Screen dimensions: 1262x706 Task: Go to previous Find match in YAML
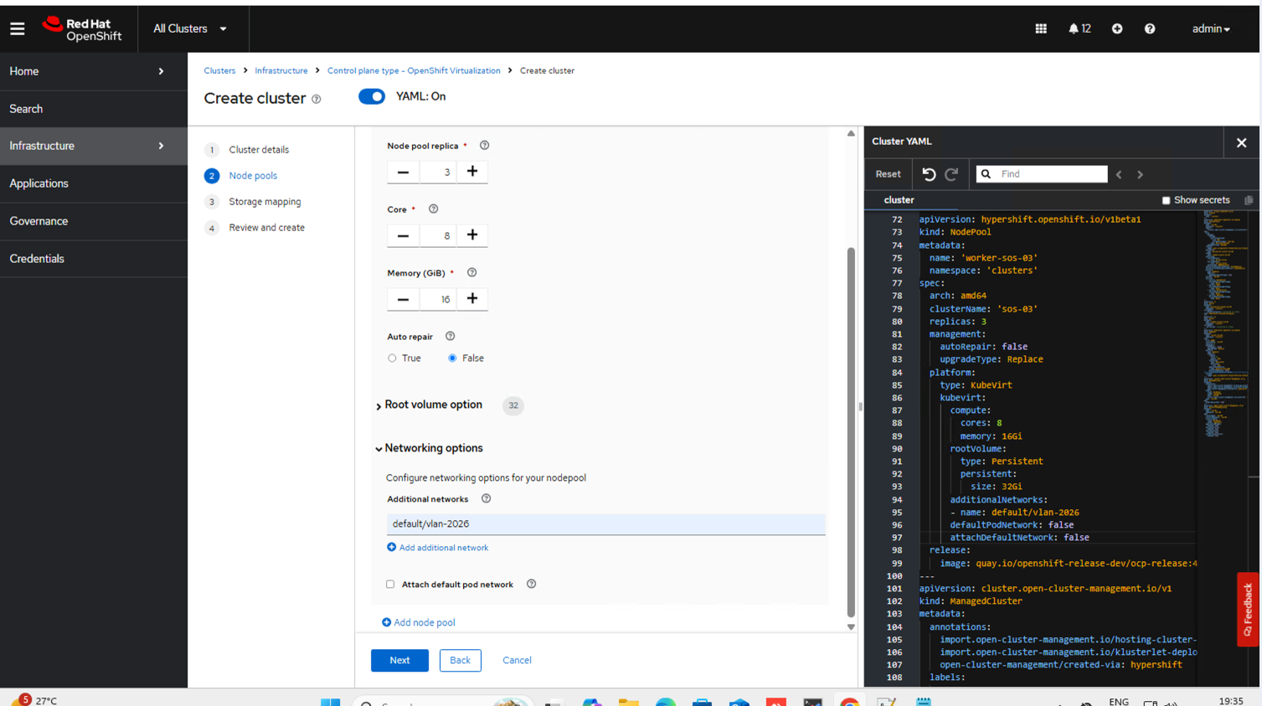coord(1119,174)
